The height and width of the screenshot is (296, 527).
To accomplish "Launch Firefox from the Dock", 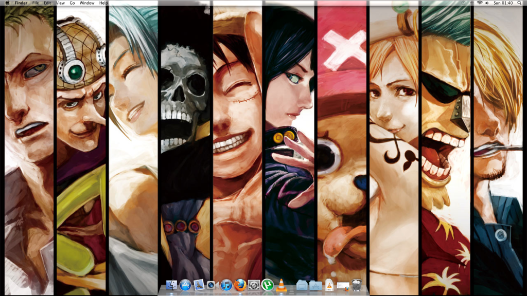I will (x=240, y=285).
